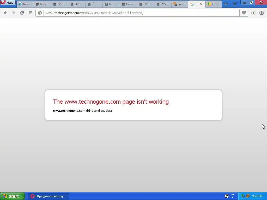This screenshot has width=267, height=200.
Task: Open the tab list menu icon
Action: point(235,4)
